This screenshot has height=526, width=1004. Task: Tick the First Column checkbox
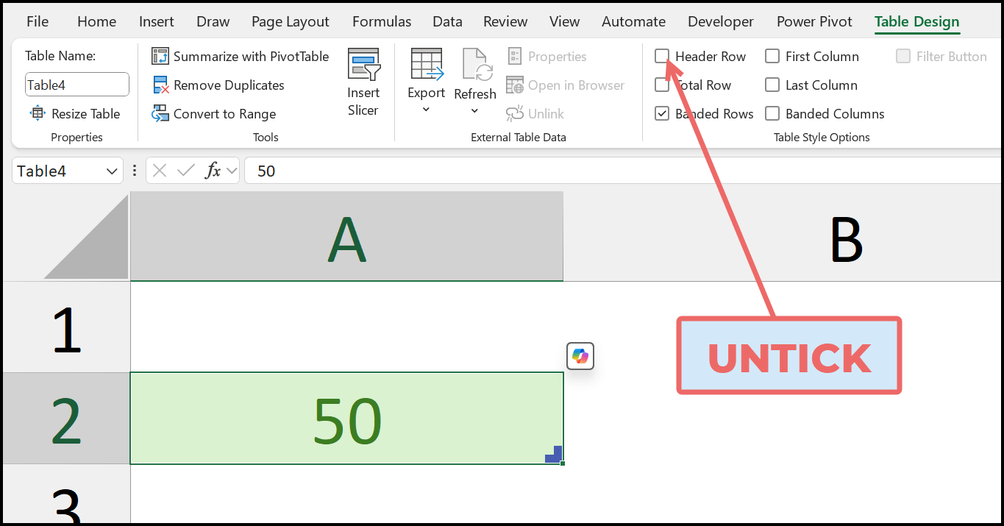[772, 57]
